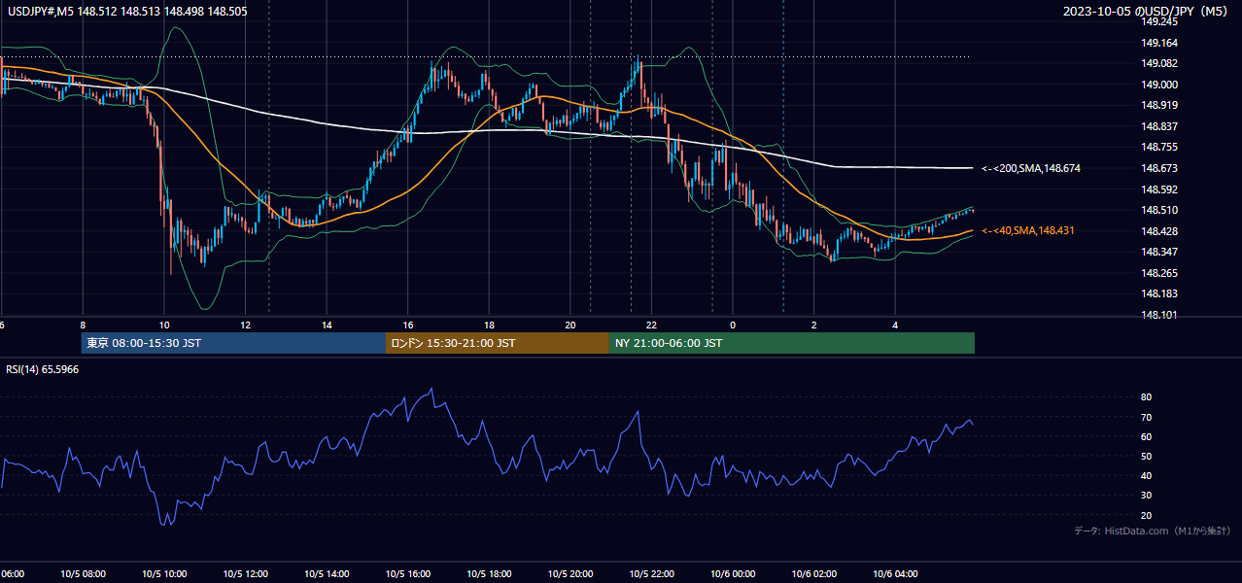Click the '10/5 22:00' time axis label
The height and width of the screenshot is (583, 1242).
point(651,574)
